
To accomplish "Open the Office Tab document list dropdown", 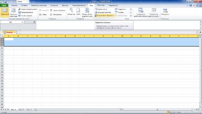I will click(197, 32).
